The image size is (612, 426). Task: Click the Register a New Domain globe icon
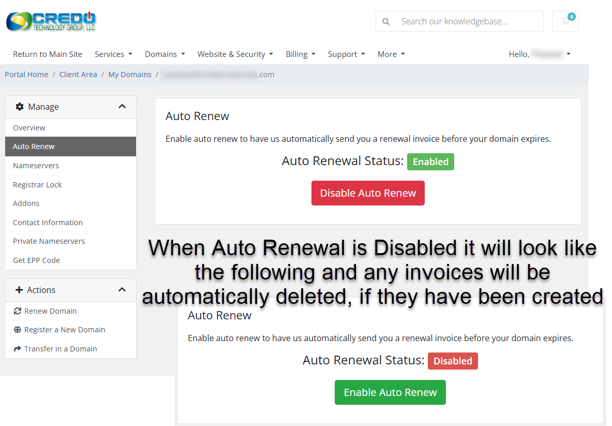tap(18, 330)
